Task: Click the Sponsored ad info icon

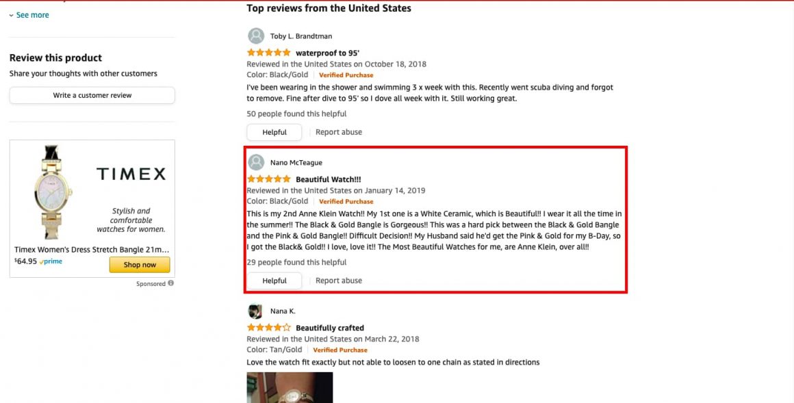Action: point(172,283)
